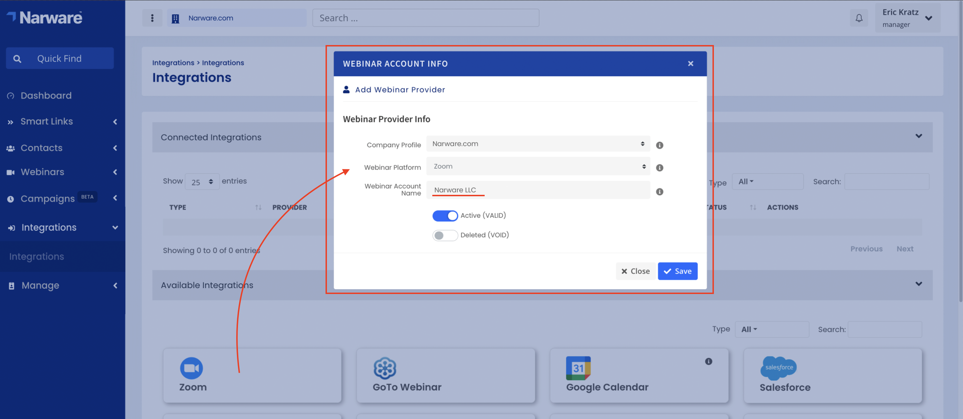Click the GoTo Webinar flower icon
Viewport: 963px width, 419px height.
(x=385, y=368)
